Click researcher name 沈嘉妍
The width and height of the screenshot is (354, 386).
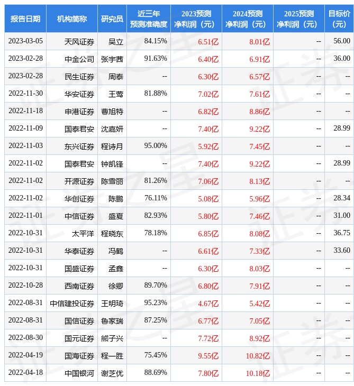(112, 129)
